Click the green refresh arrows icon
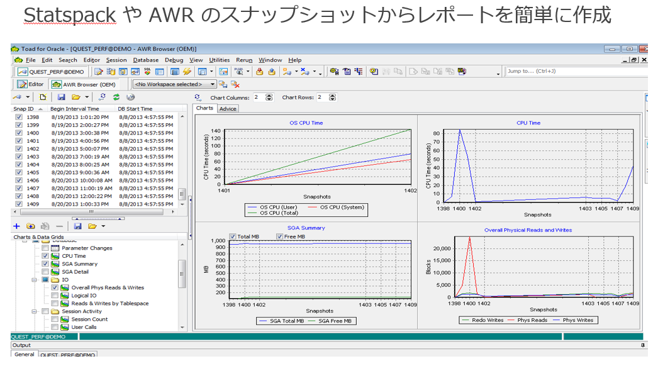Screen dimensions: 658x366 [x=116, y=97]
